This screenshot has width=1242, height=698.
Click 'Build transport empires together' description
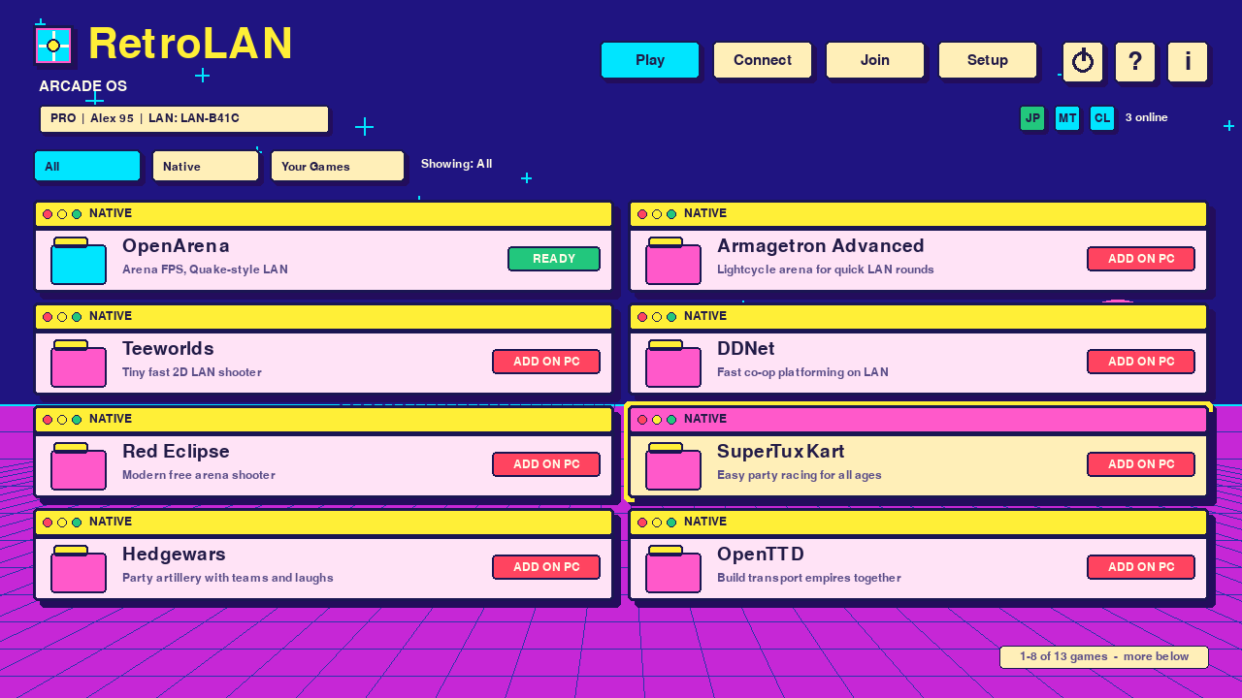pos(809,578)
